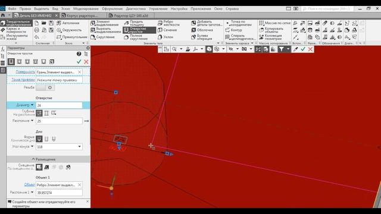Click the open file folder icon

coord(44,23)
